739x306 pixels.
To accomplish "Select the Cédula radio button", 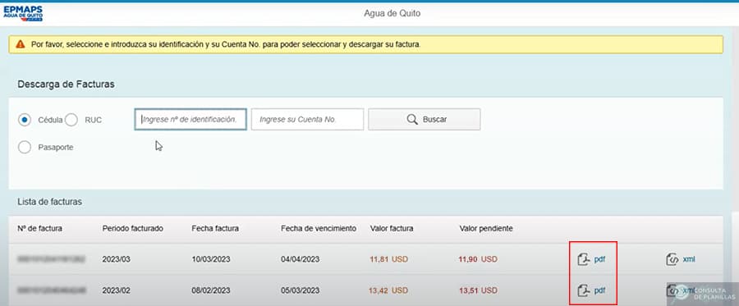I will 25,120.
